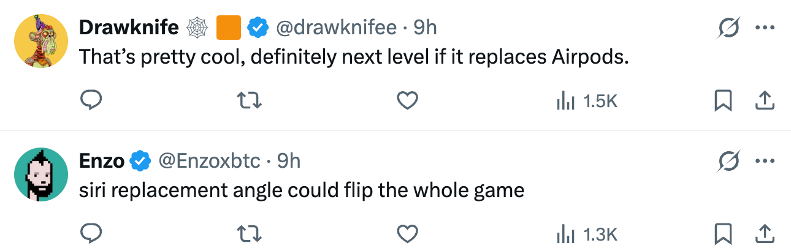
Task: Open Enzo's profile avatar
Action: 40,174
